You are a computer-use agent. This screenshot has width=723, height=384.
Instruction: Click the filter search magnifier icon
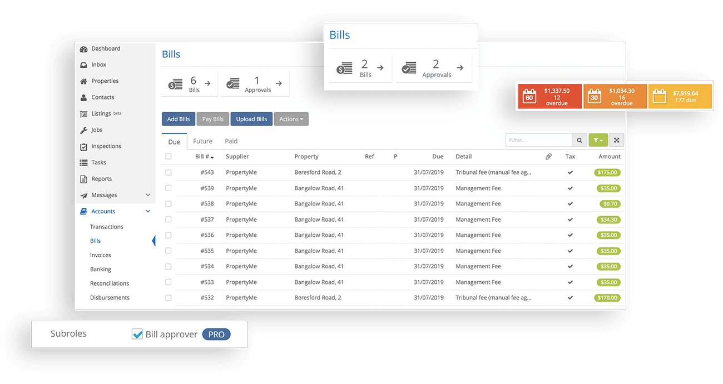coord(580,141)
